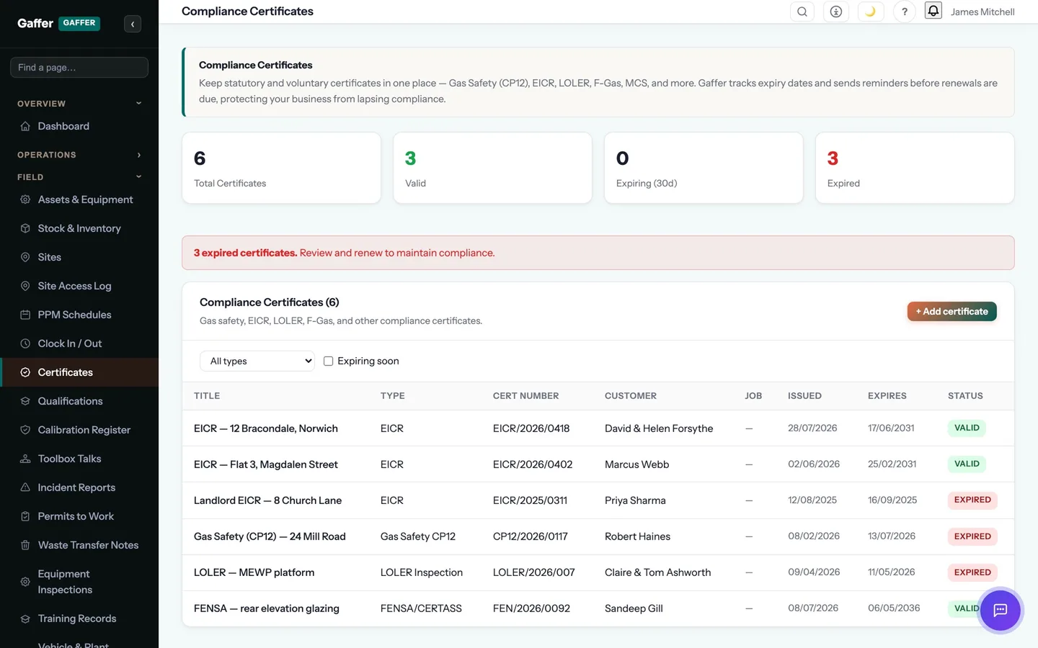Click the Toolbox Talks icon
The height and width of the screenshot is (648, 1038).
click(25, 459)
